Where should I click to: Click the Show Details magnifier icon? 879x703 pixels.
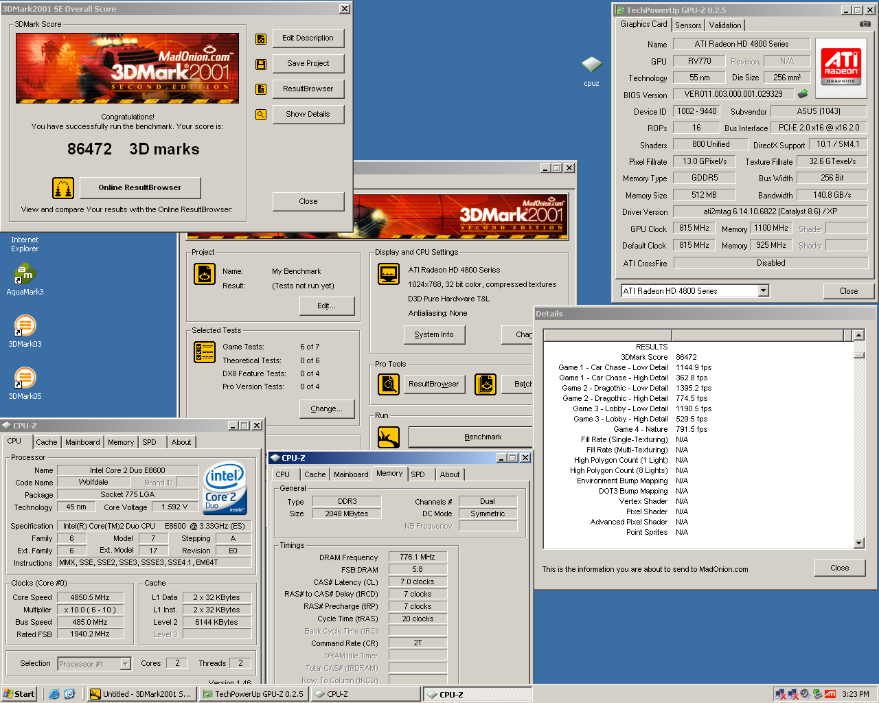click(x=261, y=115)
